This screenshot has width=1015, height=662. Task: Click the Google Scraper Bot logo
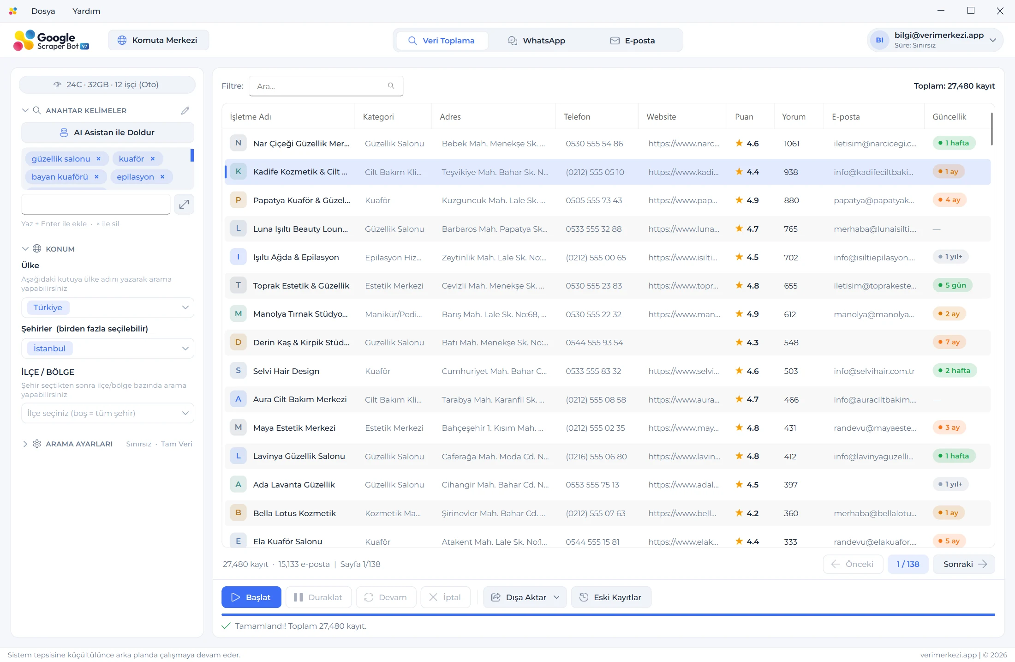(51, 40)
